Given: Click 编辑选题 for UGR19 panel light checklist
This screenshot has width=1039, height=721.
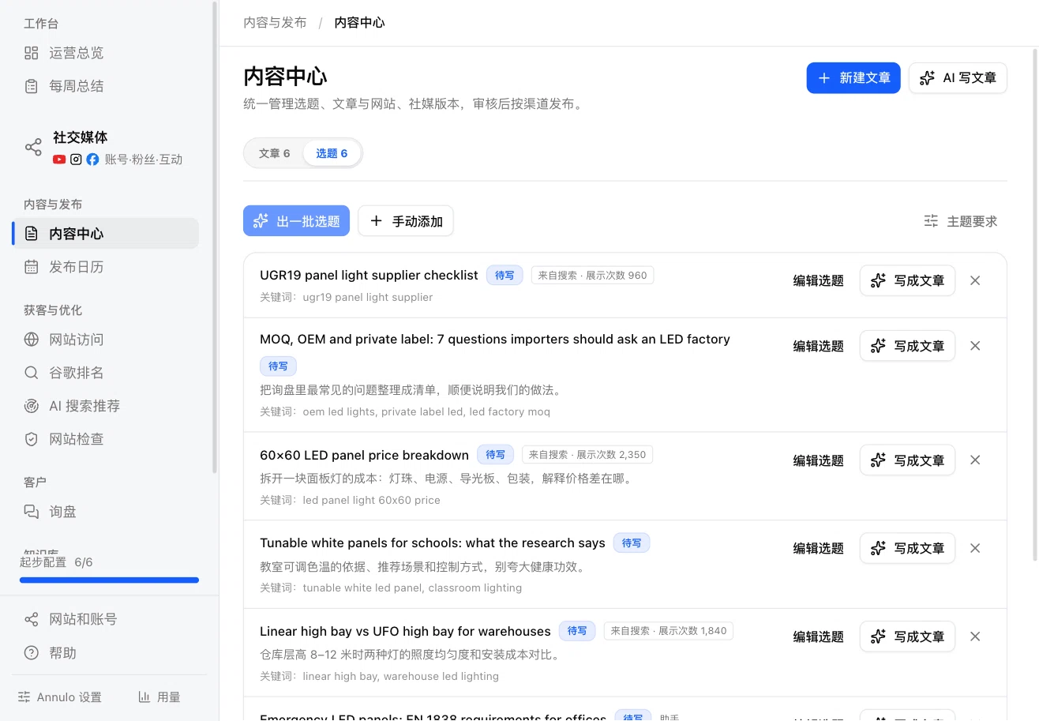Looking at the screenshot, I should click(819, 280).
